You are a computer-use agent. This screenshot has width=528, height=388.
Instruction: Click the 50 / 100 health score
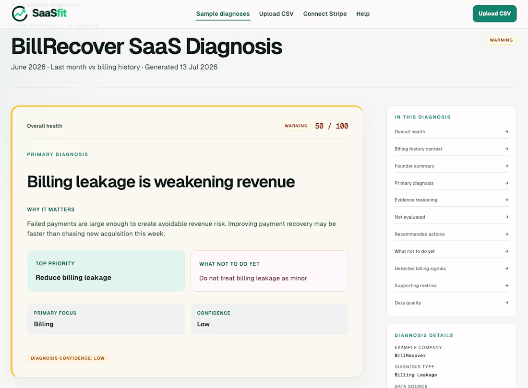pos(331,126)
